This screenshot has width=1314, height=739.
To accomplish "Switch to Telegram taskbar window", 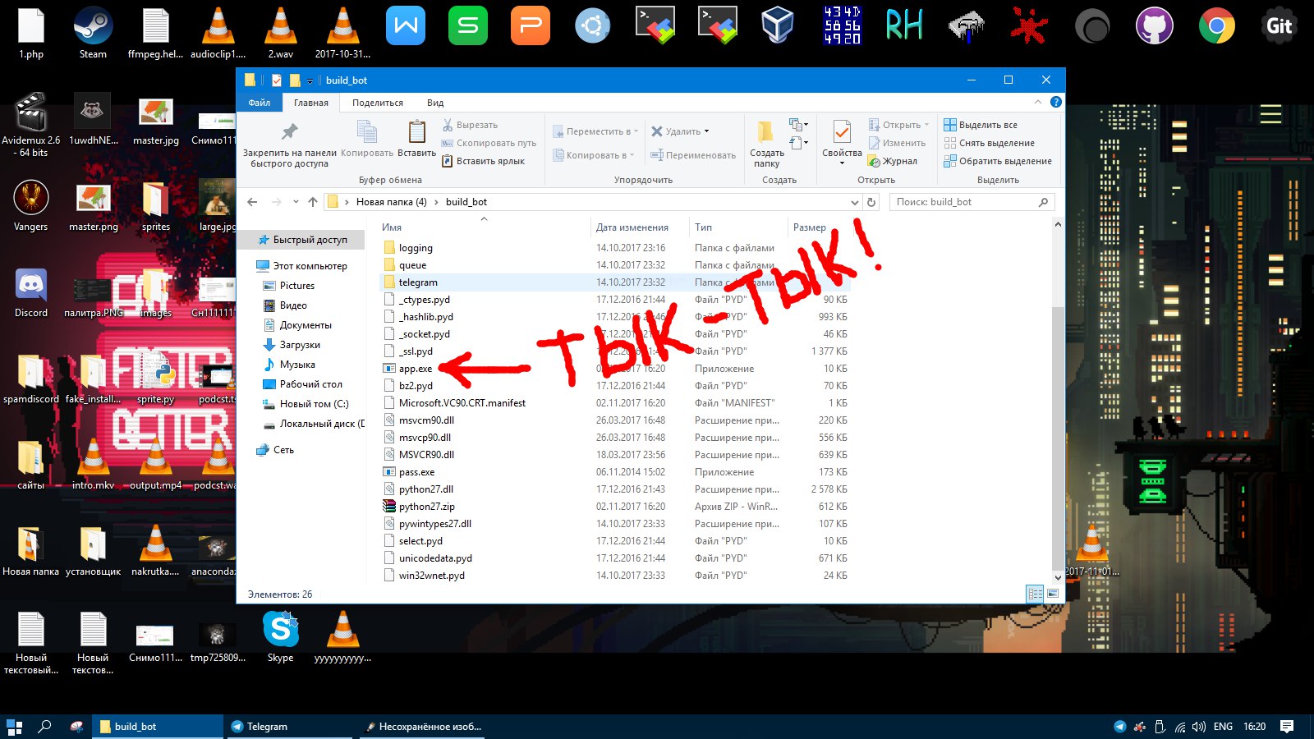I will coord(289,727).
